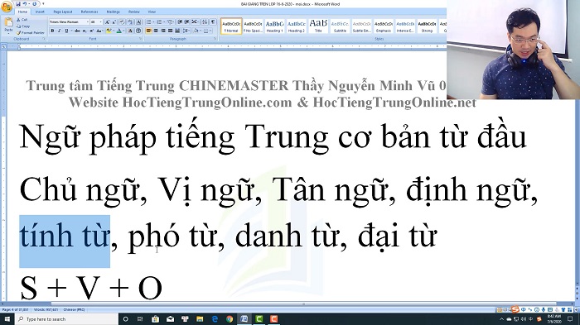
Task: Click the Windows Start button
Action: [7, 318]
